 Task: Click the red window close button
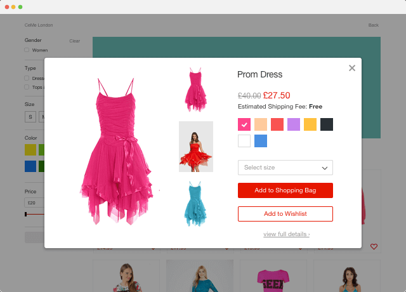7,7
